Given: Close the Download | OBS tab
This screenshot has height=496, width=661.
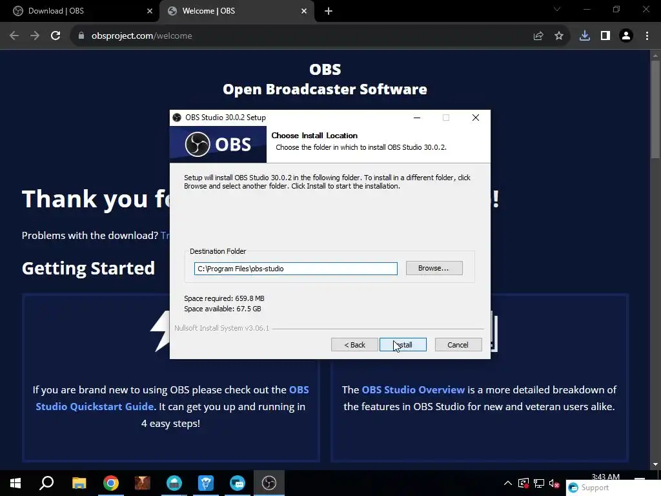Looking at the screenshot, I should coord(150,11).
